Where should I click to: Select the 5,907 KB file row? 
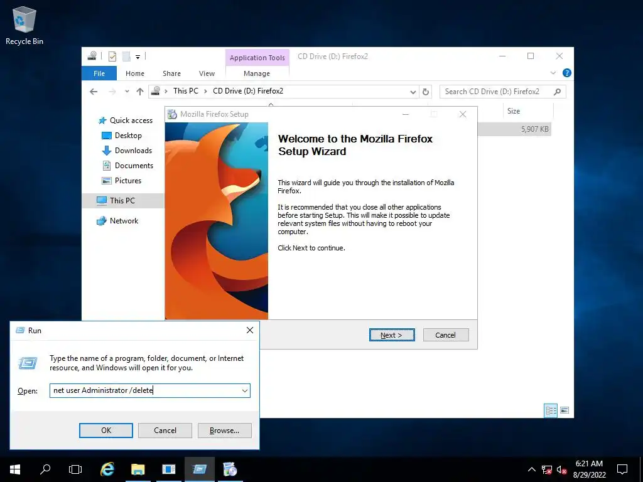(514, 129)
